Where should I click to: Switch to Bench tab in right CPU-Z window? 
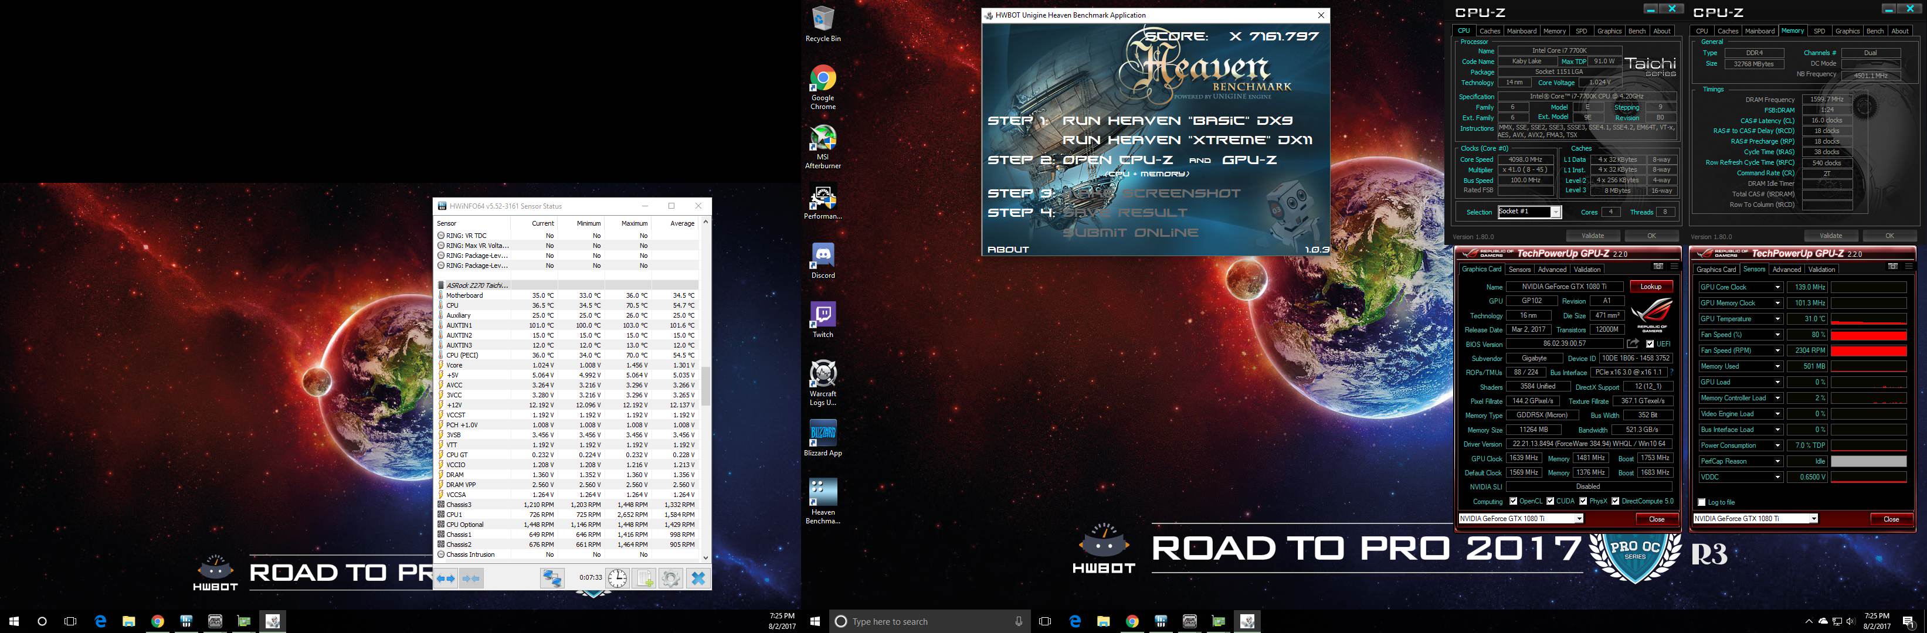pyautogui.click(x=1875, y=32)
